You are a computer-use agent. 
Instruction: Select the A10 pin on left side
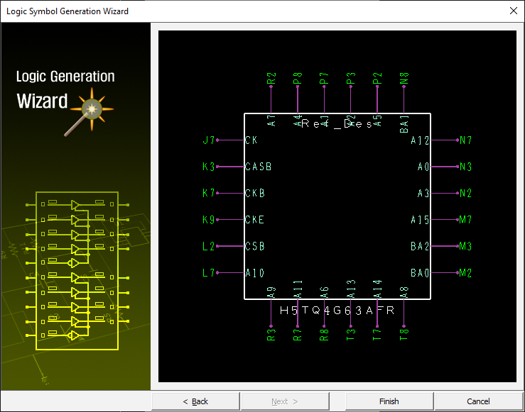click(x=254, y=273)
